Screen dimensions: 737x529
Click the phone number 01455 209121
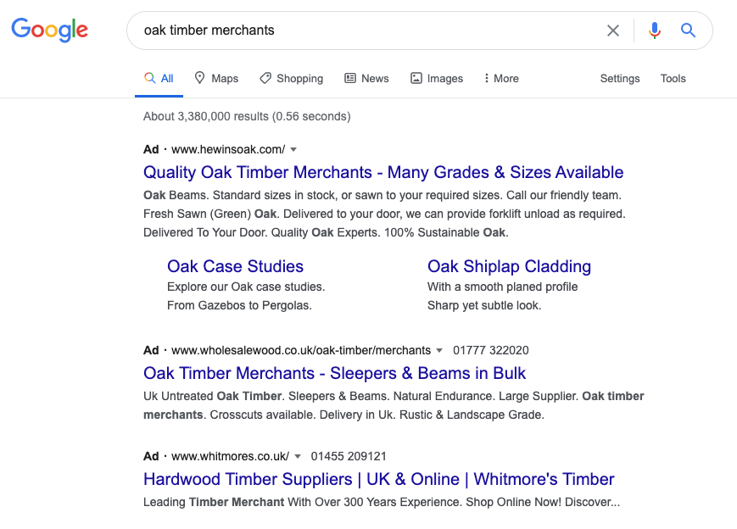click(x=349, y=456)
